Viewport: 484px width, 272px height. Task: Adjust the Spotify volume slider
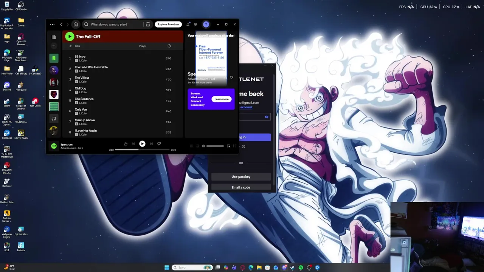[x=215, y=146]
